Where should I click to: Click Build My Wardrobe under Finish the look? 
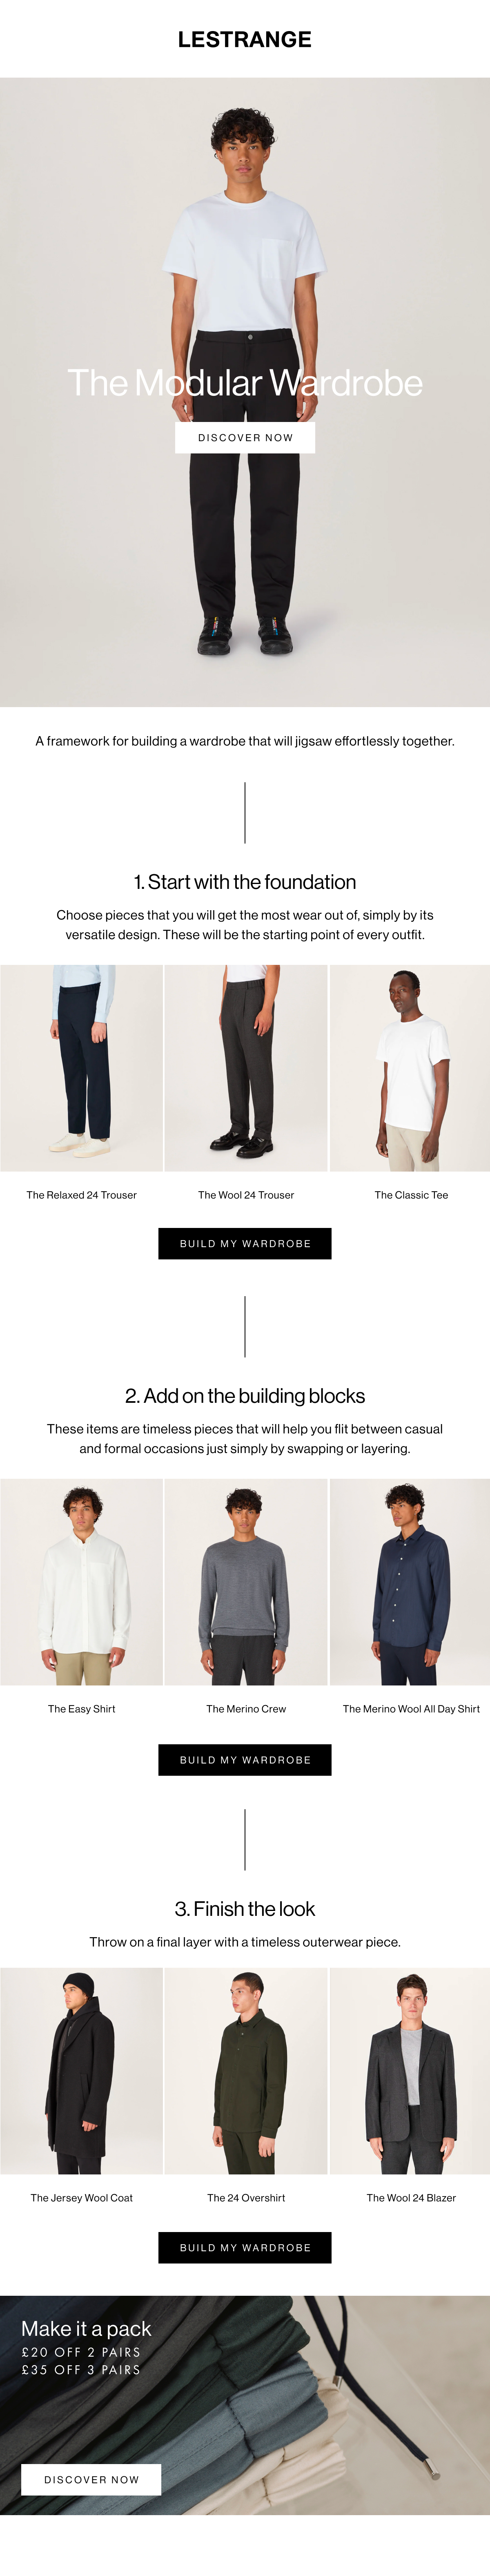pyautogui.click(x=245, y=2247)
